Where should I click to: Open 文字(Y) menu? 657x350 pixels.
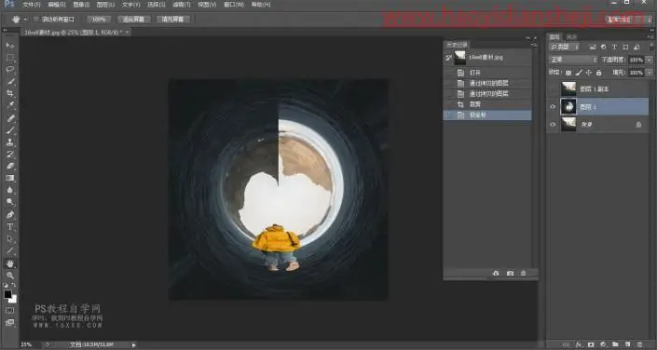coord(130,5)
